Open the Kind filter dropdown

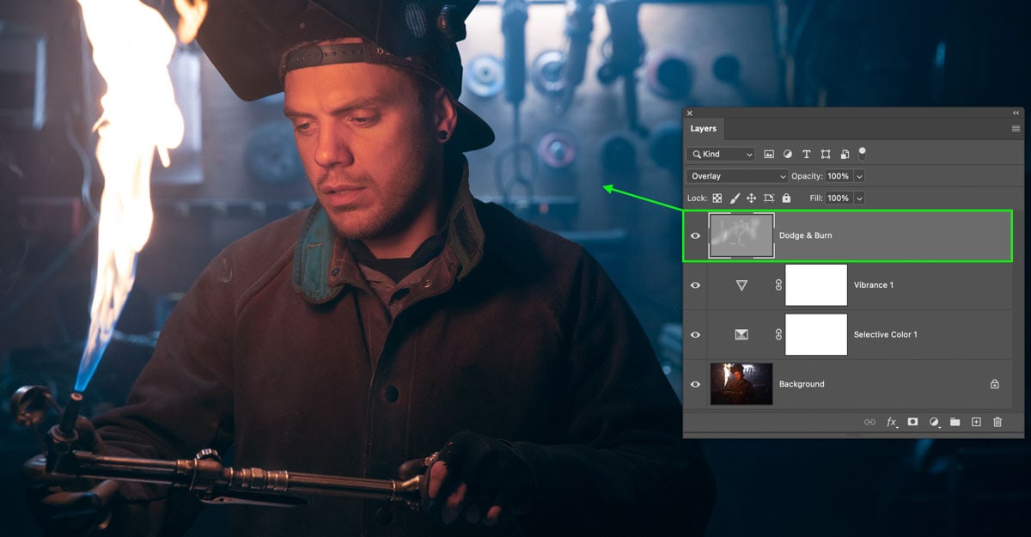pos(721,155)
